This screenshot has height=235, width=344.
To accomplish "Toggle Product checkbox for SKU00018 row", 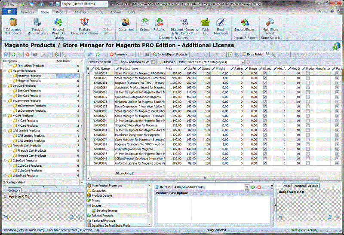I will click(x=308, y=111).
